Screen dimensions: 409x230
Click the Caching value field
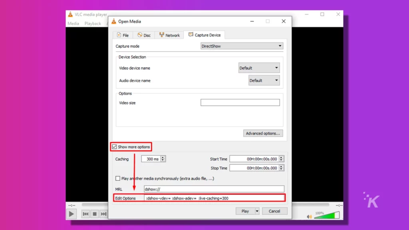pyautogui.click(x=151, y=159)
